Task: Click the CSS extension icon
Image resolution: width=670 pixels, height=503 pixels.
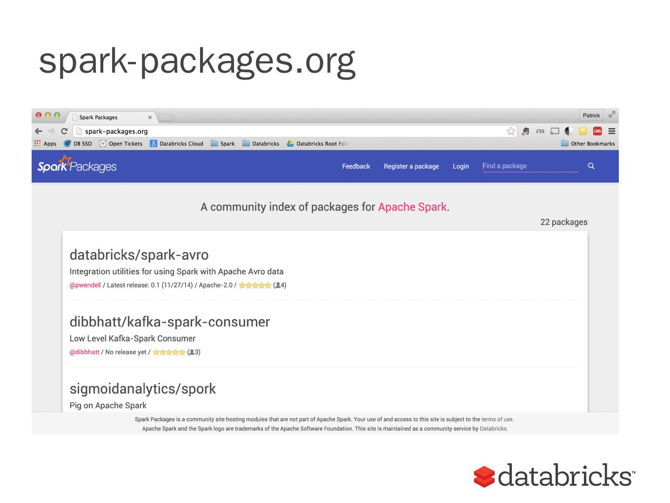Action: [x=540, y=131]
